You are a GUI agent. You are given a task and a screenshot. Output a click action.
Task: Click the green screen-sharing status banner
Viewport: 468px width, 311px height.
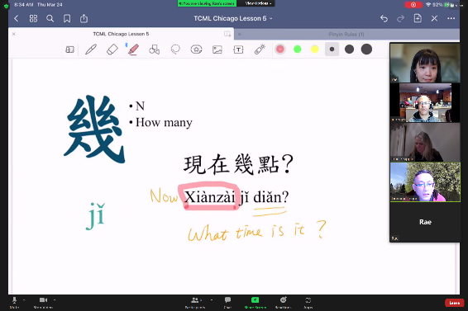click(x=207, y=3)
